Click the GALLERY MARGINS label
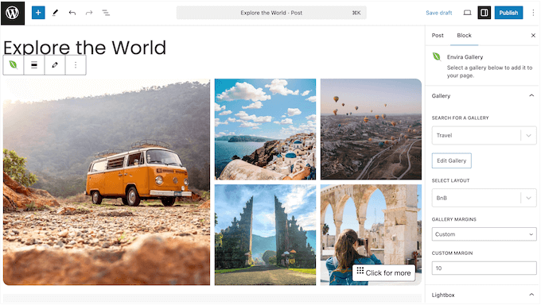 click(x=453, y=219)
